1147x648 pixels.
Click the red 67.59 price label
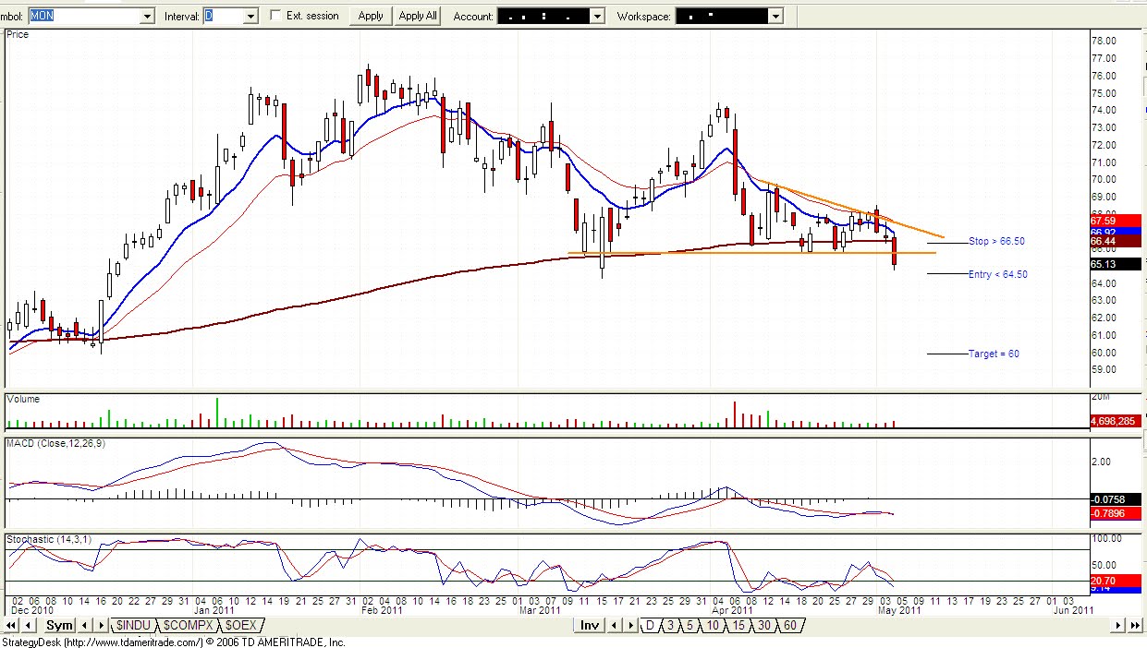(1116, 221)
